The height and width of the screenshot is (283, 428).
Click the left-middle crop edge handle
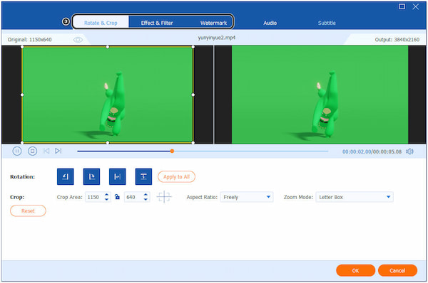(x=22, y=95)
